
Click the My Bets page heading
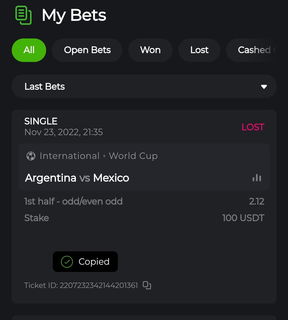74,15
